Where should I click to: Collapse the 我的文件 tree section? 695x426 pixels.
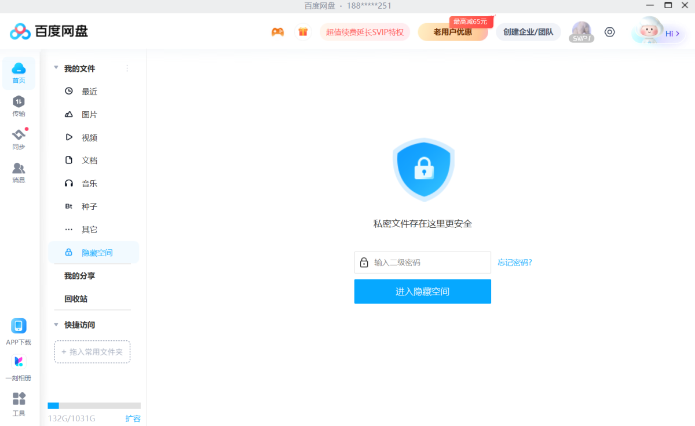pos(56,68)
